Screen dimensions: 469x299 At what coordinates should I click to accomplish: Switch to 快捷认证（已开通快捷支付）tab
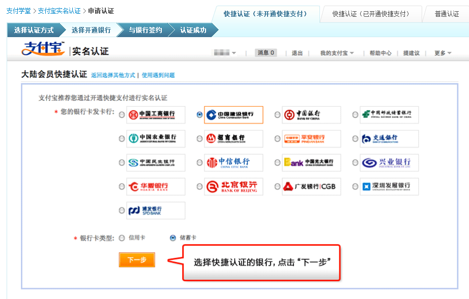(371, 14)
